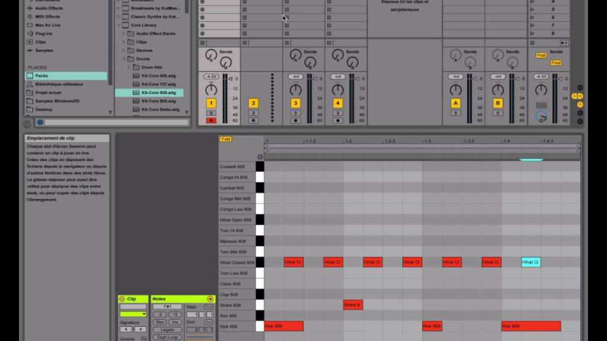Click master cue volume knob
The width and height of the screenshot is (607, 341).
[541, 117]
